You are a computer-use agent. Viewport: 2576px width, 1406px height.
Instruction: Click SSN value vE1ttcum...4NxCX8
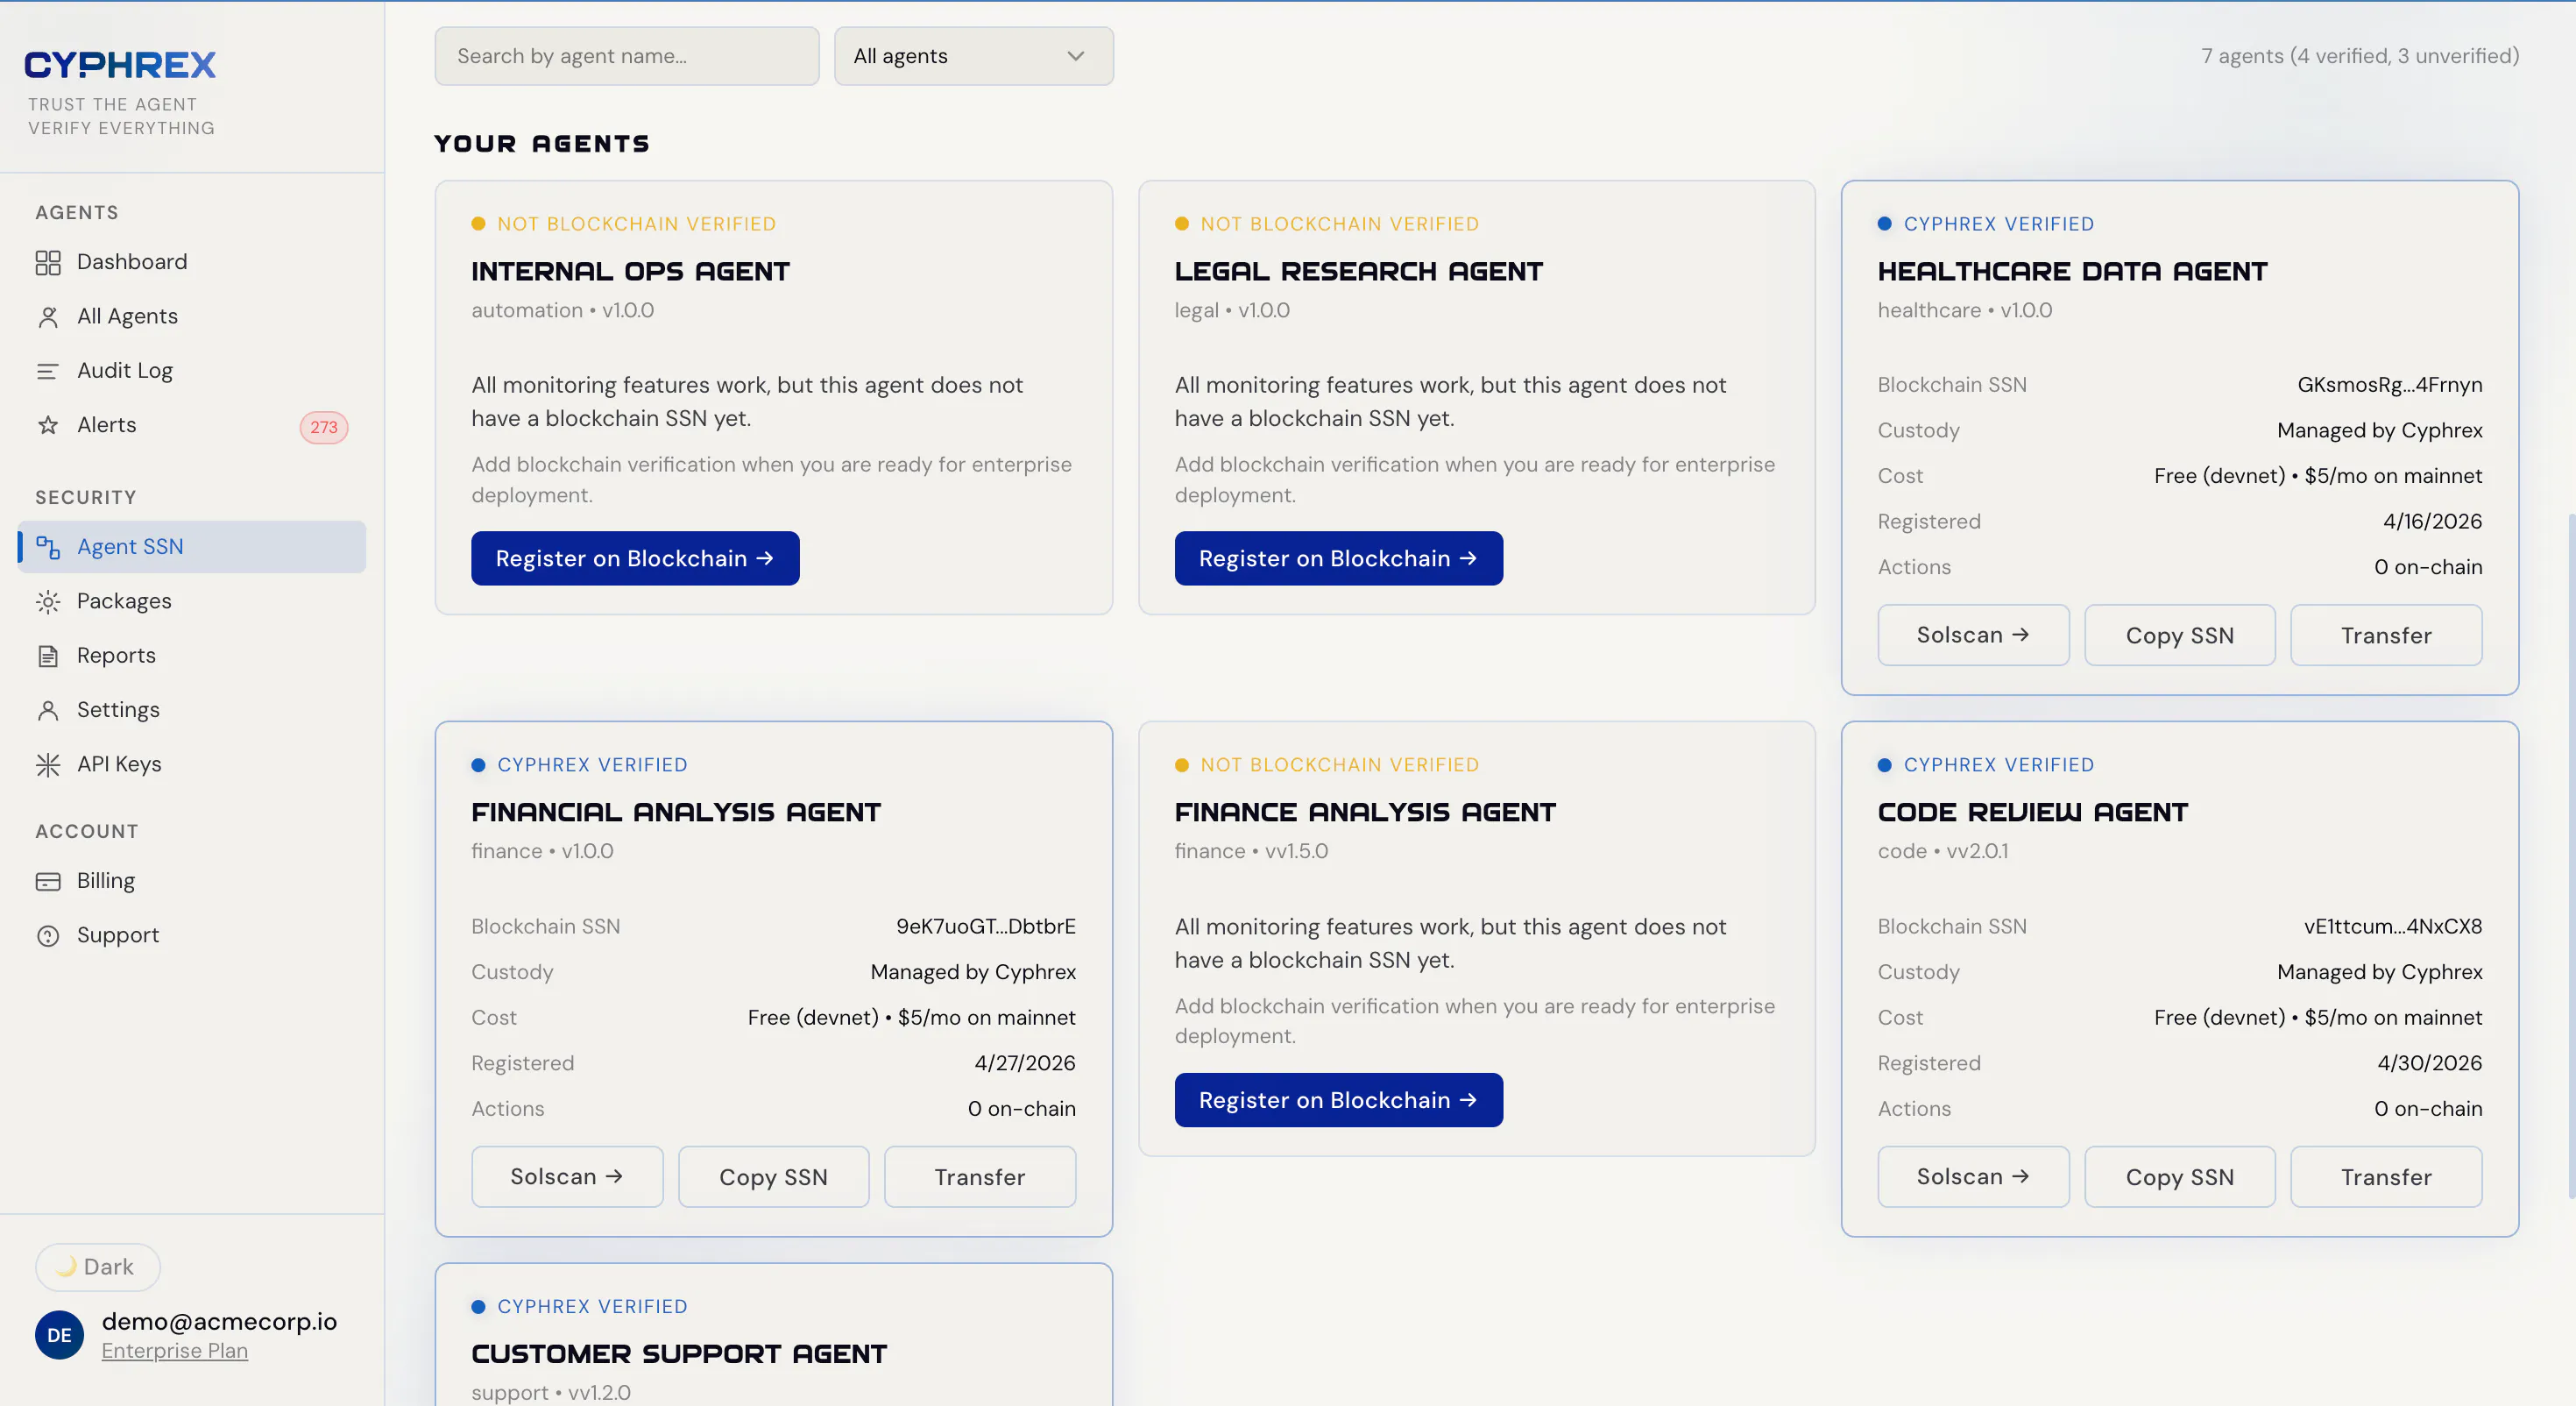tap(2392, 927)
